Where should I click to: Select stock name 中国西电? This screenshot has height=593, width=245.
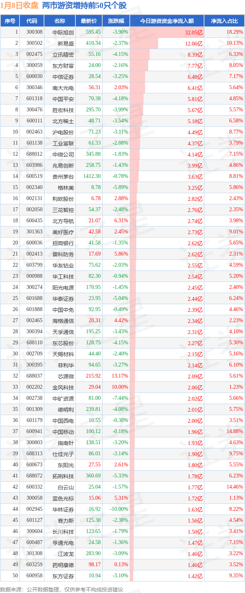coord(63,421)
